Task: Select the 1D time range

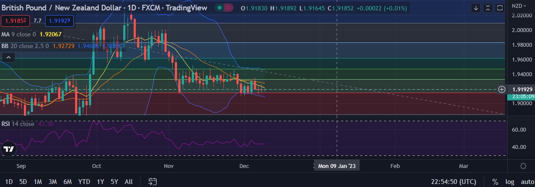Action: tap(9, 181)
